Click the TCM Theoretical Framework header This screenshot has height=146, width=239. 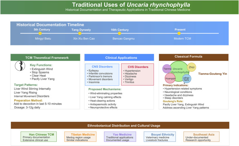[x=45, y=58]
